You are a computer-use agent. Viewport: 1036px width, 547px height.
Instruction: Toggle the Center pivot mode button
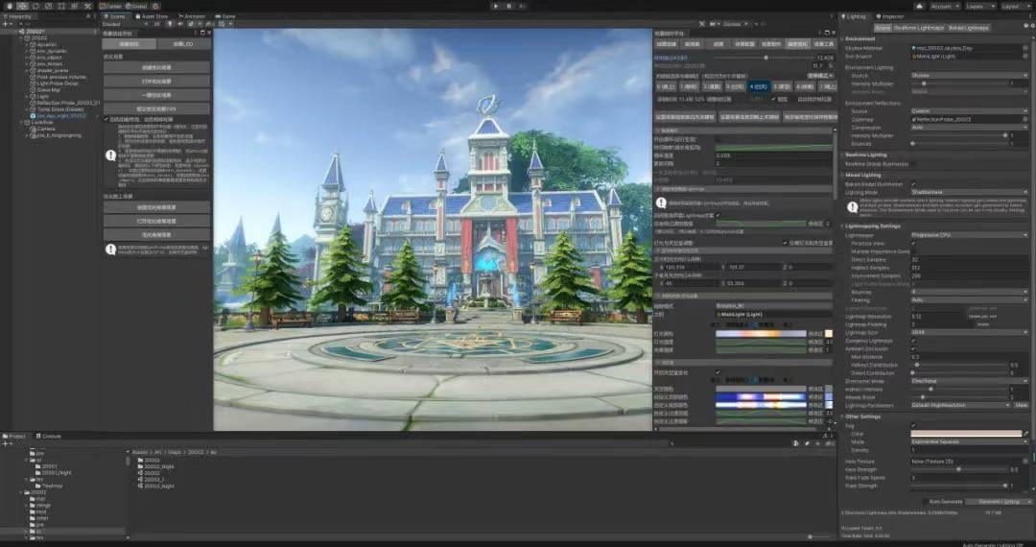[x=110, y=6]
